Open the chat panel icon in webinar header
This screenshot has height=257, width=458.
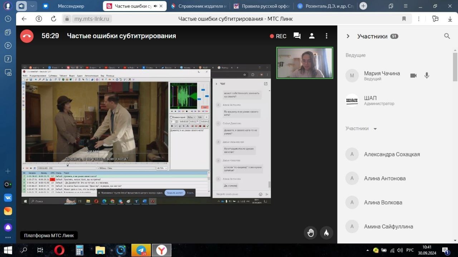pos(297,36)
